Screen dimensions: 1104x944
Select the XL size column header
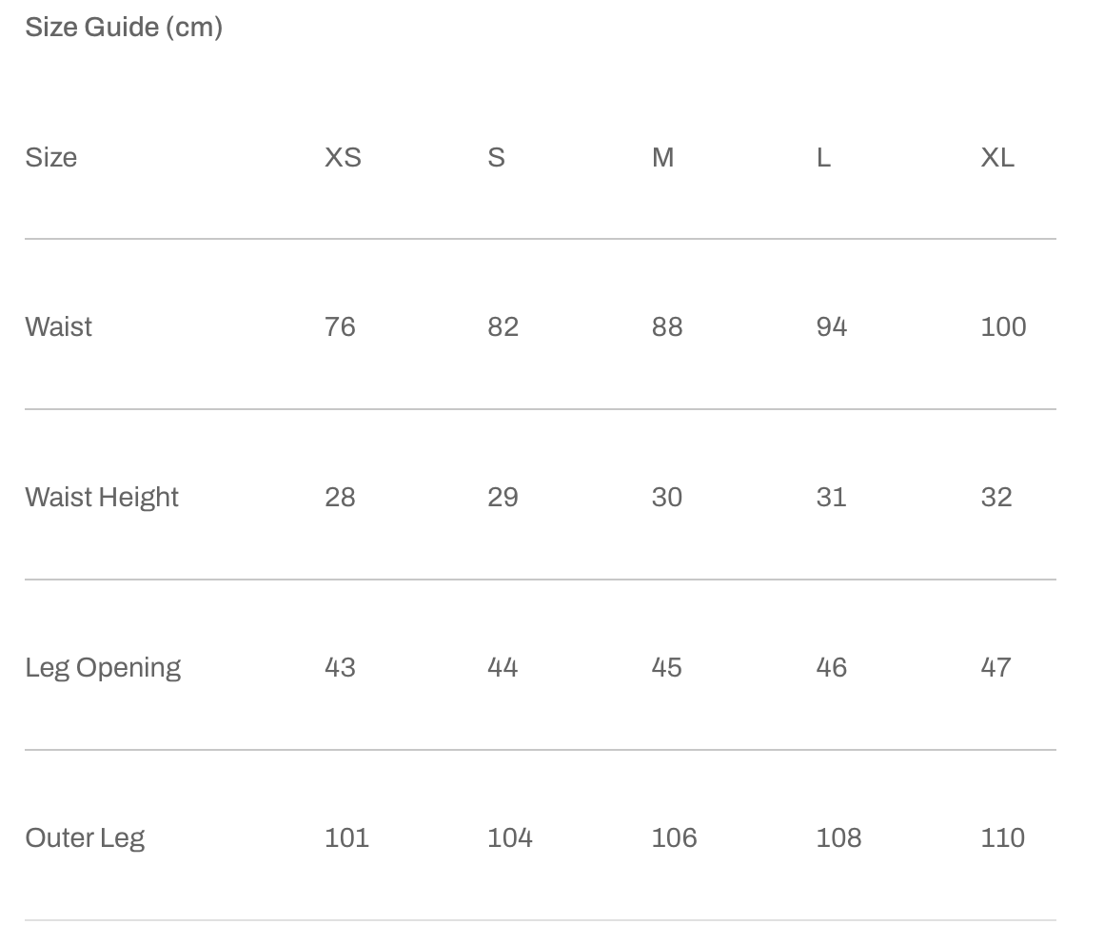tap(997, 157)
